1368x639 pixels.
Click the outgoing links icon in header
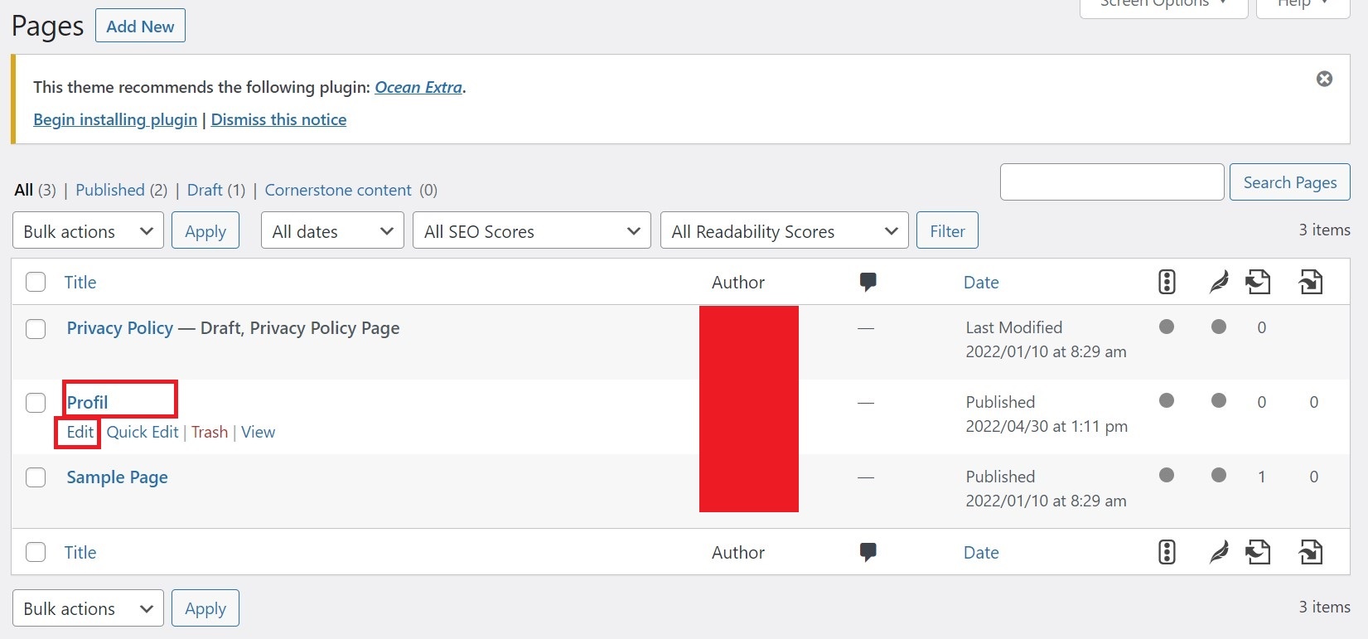pos(1258,282)
